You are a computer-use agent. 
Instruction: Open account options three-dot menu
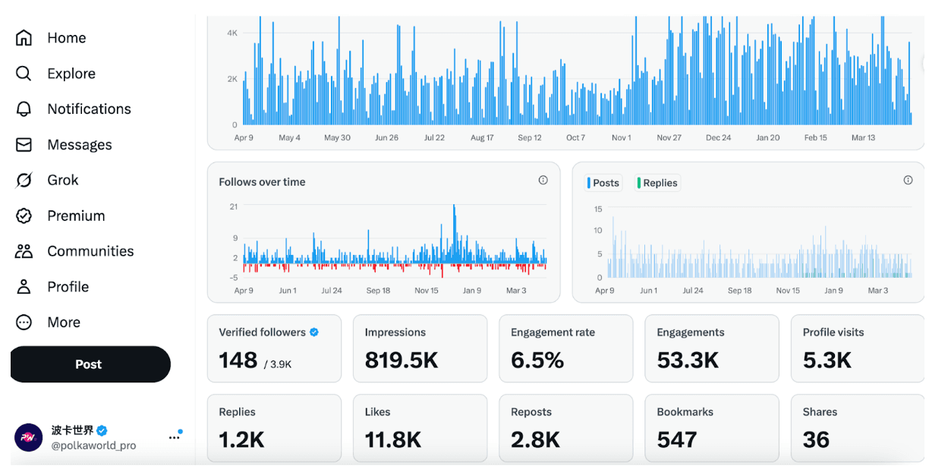click(175, 437)
